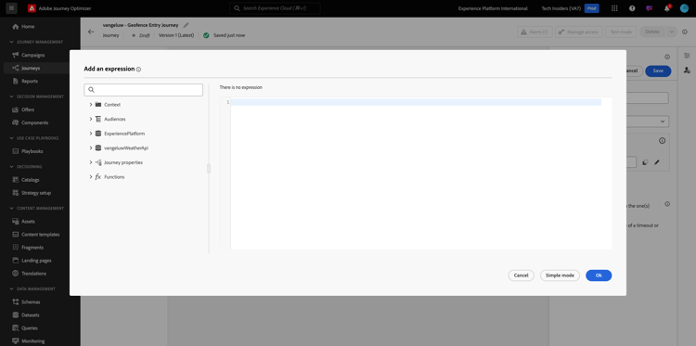Click the blue Save button

(658, 71)
